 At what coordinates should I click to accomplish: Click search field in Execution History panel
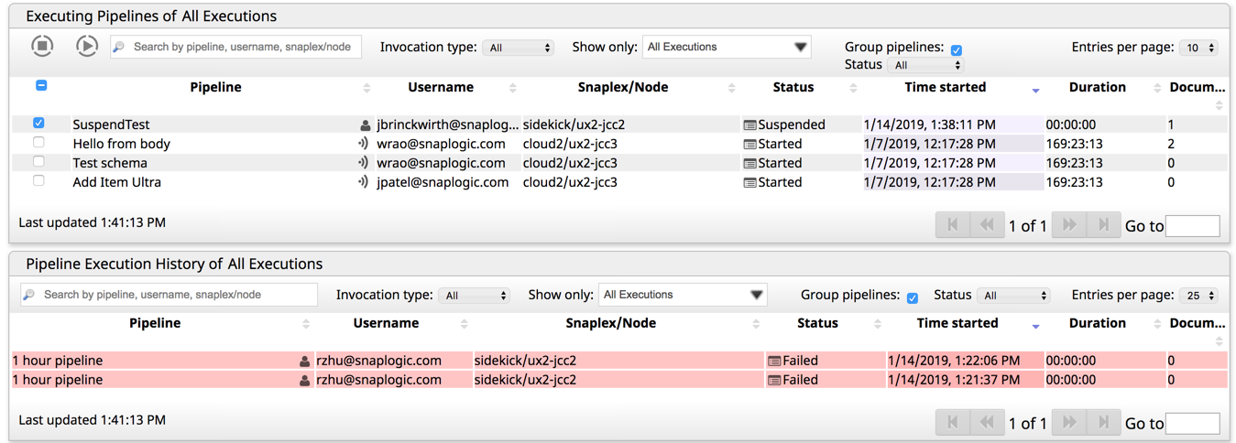[x=170, y=295]
